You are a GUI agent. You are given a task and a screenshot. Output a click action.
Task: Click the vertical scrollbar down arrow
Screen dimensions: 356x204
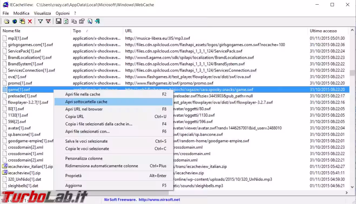[352, 187]
